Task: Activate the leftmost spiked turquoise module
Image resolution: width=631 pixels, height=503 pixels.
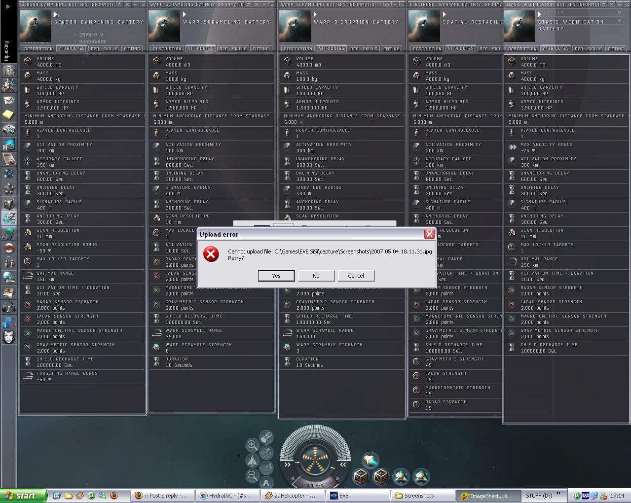Action: point(401,477)
